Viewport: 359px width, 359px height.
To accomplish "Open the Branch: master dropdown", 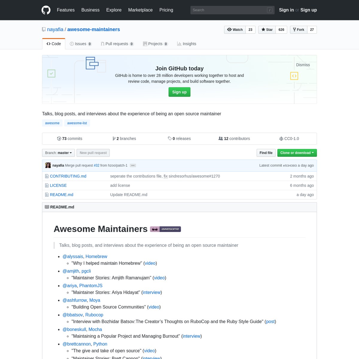I will 58,153.
